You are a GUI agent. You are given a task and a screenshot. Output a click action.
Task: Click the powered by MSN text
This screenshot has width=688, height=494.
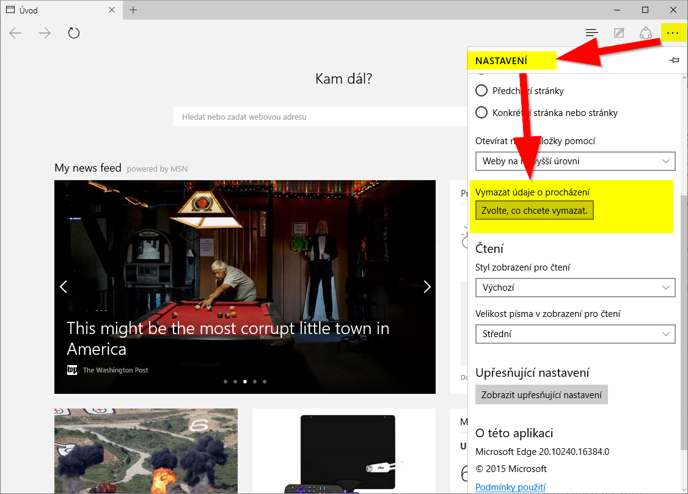[157, 169]
